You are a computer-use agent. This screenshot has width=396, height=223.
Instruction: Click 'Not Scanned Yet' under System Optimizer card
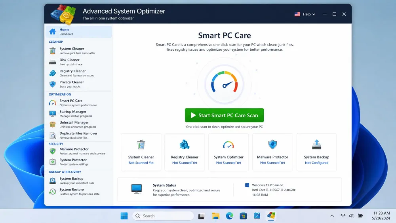pyautogui.click(x=228, y=163)
